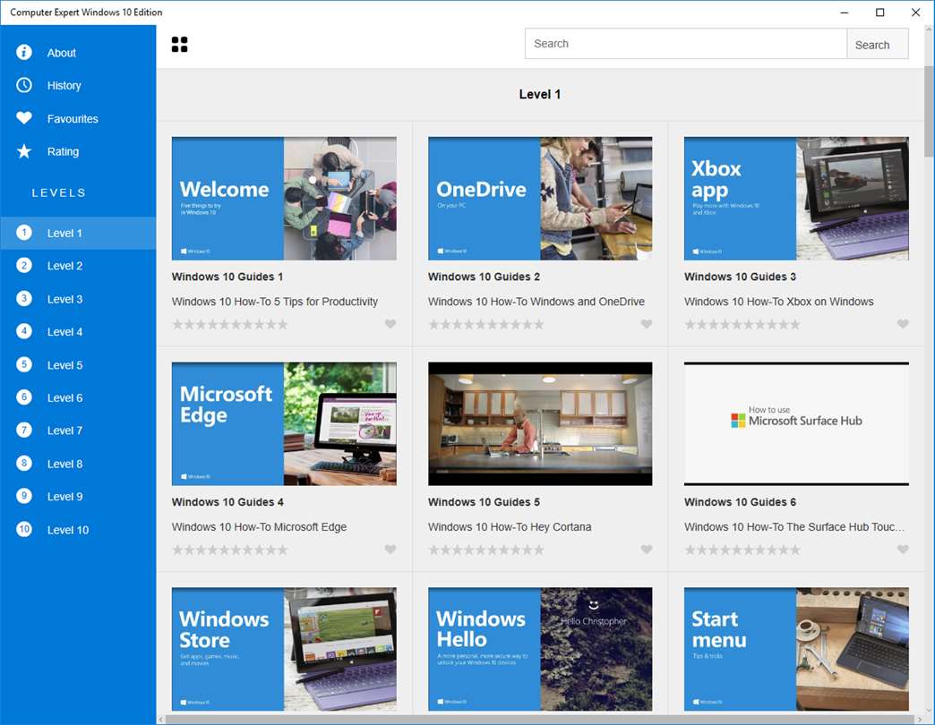Switch to Level 2
This screenshot has height=725, width=935.
pyautogui.click(x=78, y=266)
